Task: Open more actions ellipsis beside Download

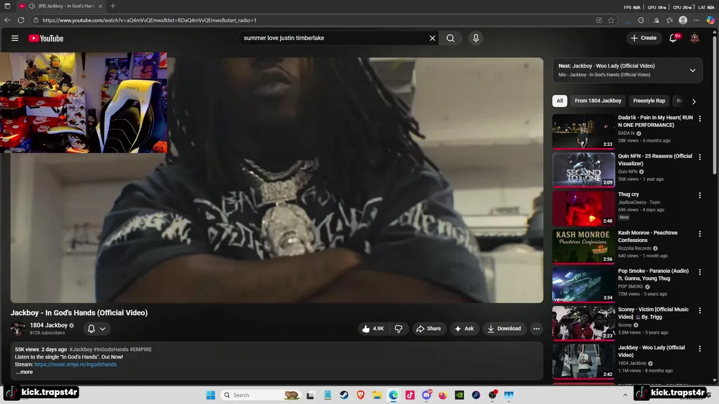Action: point(536,329)
